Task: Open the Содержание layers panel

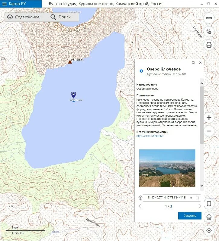Action: click(x=23, y=17)
